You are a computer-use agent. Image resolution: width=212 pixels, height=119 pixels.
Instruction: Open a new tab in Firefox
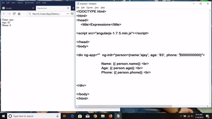click(73, 8)
